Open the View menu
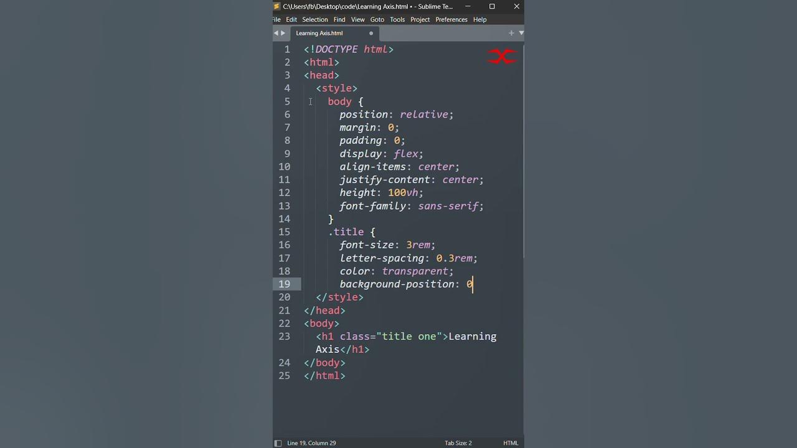Screen dimensions: 797x448 [x=358, y=19]
